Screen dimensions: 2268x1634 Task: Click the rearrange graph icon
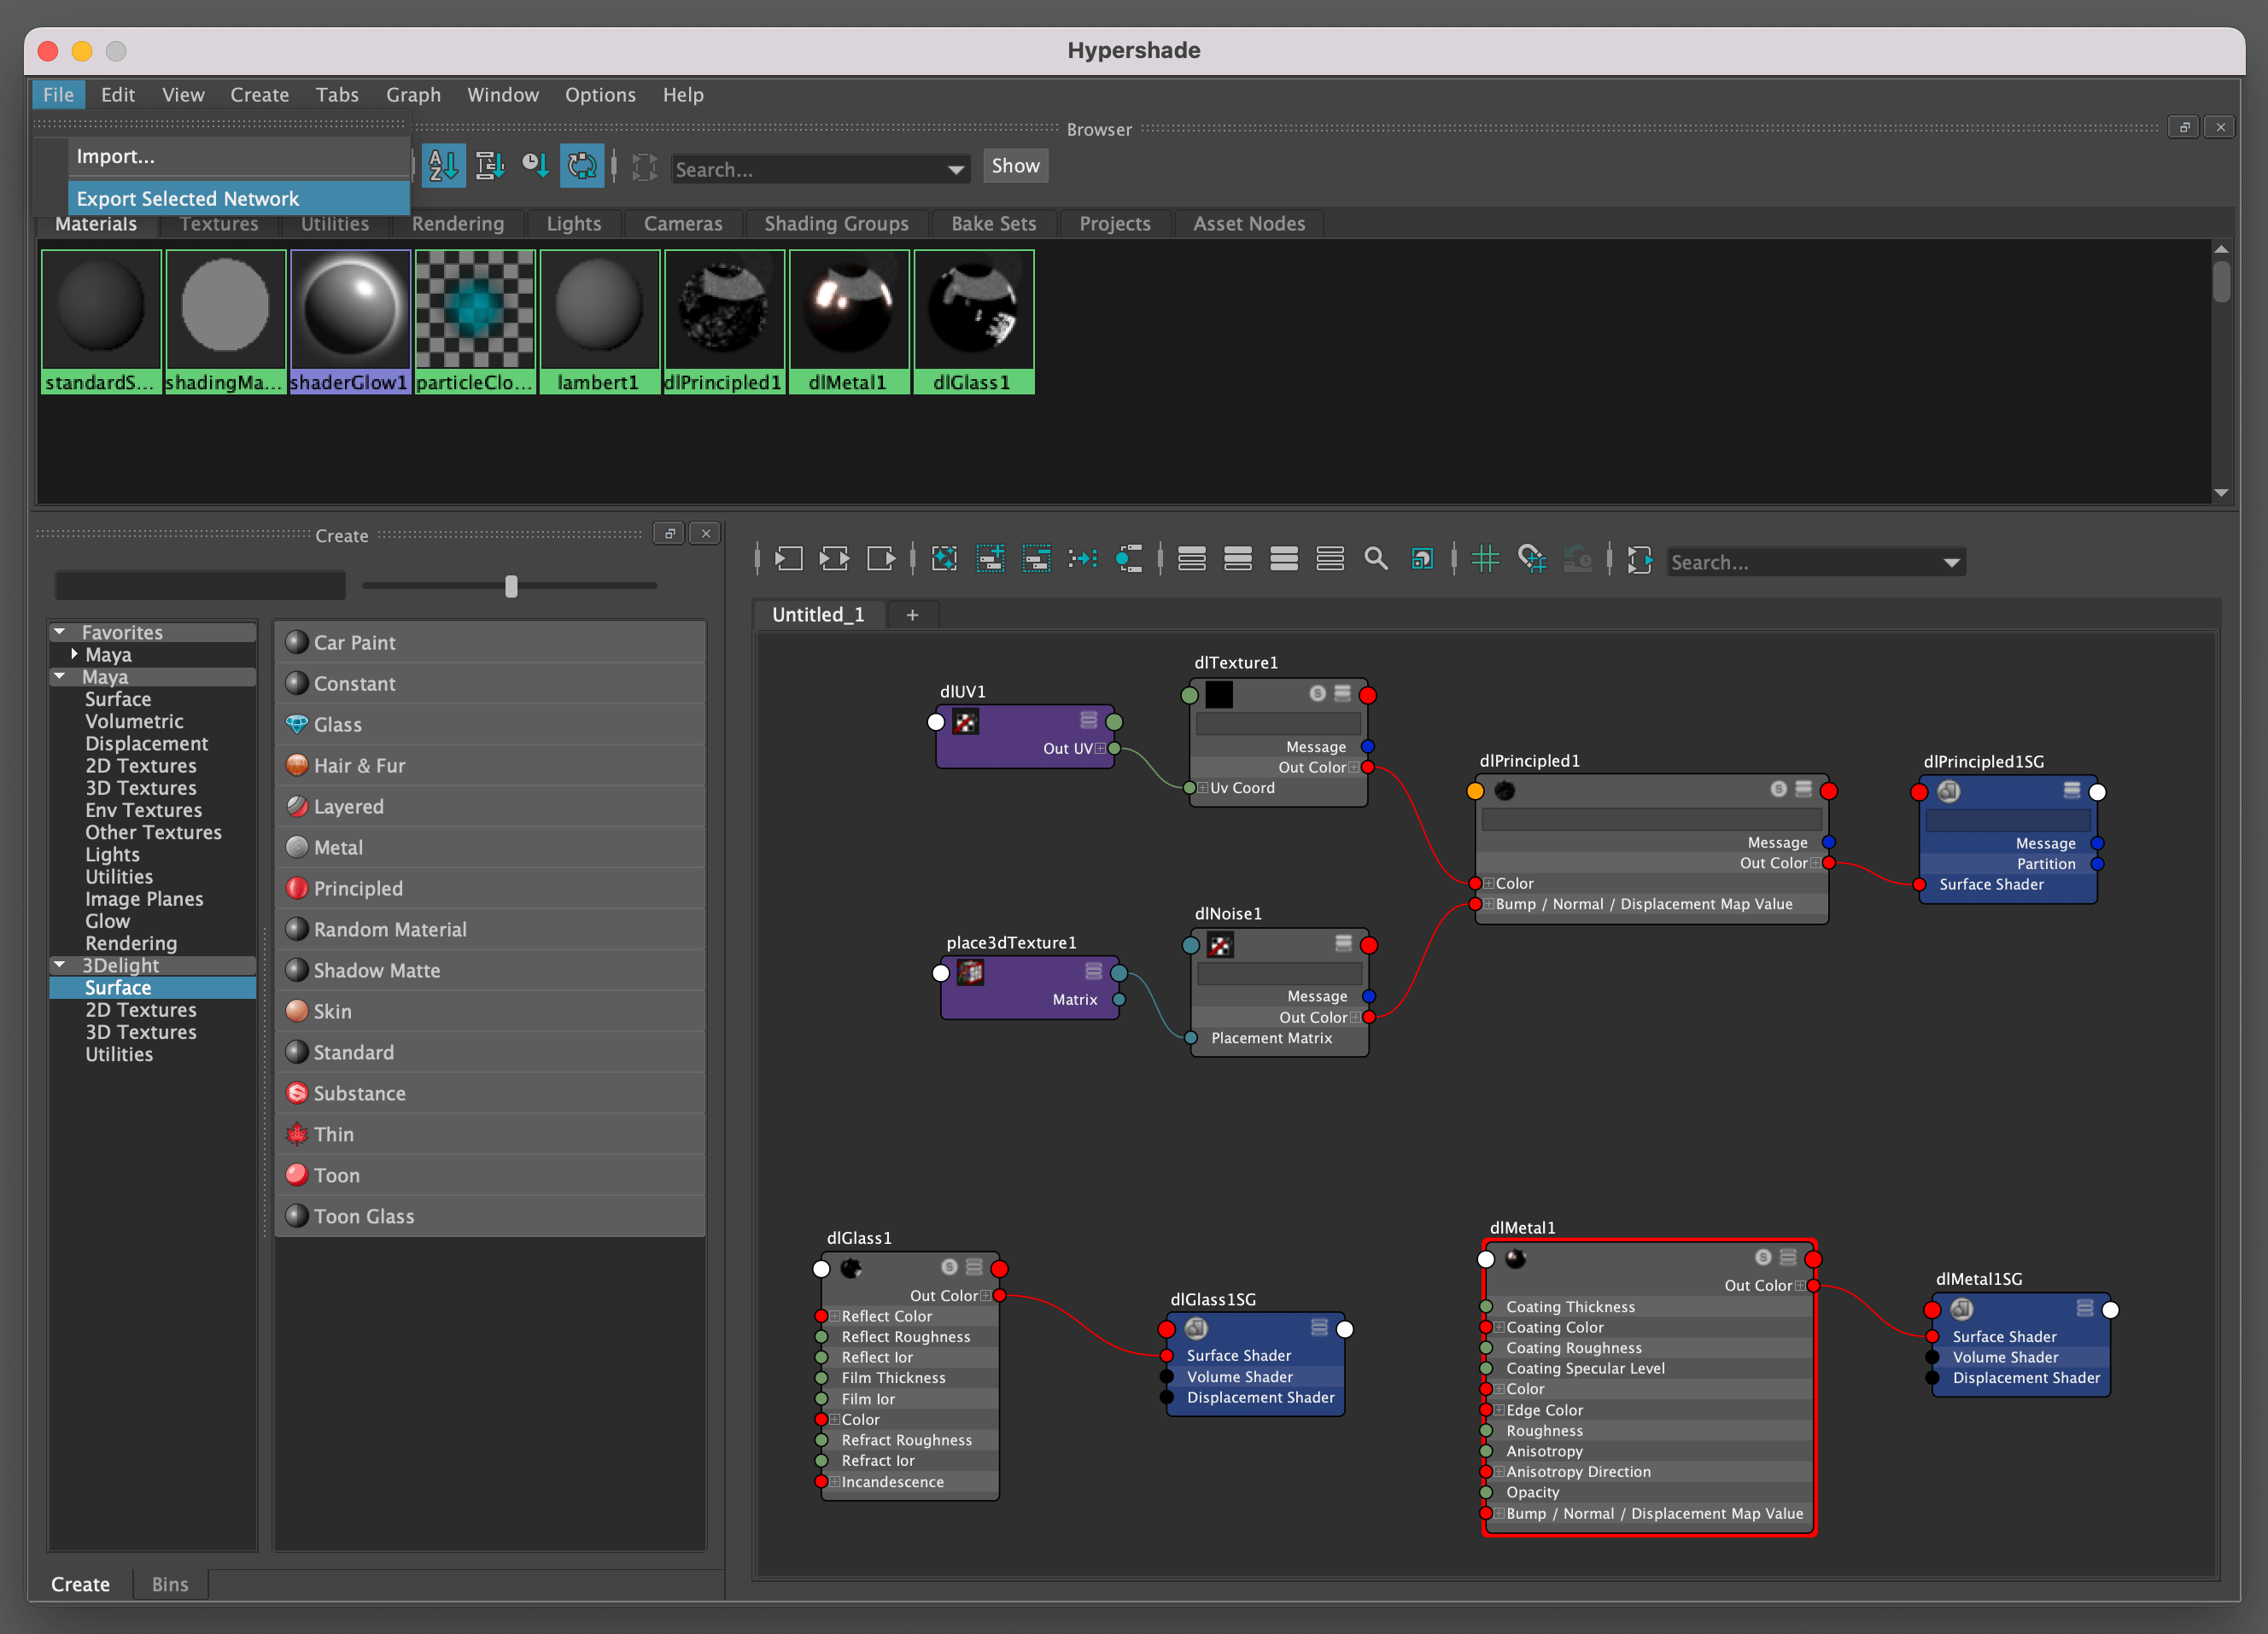click(x=1083, y=559)
